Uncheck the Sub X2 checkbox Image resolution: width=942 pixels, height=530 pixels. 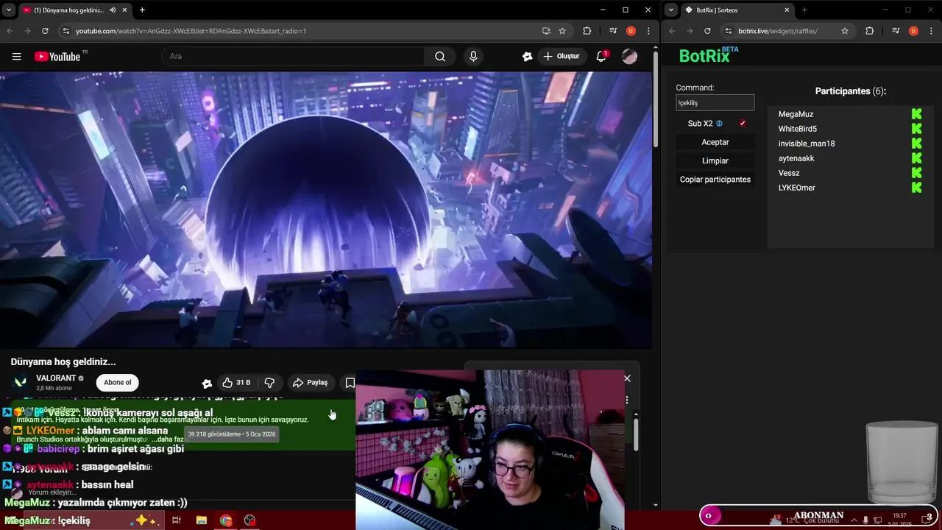pos(743,124)
